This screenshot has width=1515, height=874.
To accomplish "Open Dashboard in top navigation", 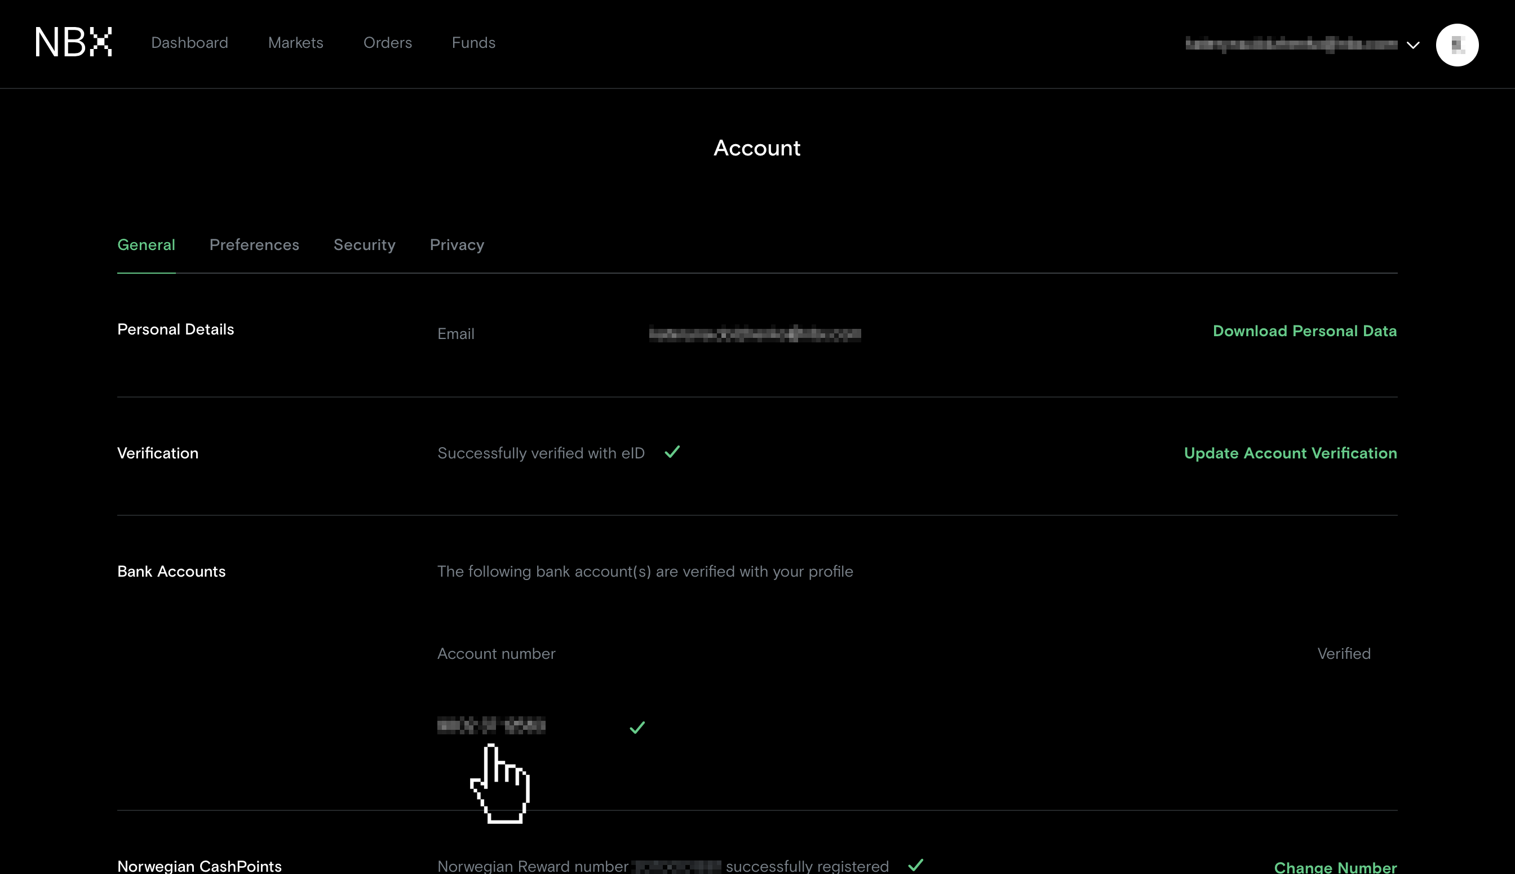I will coord(189,43).
